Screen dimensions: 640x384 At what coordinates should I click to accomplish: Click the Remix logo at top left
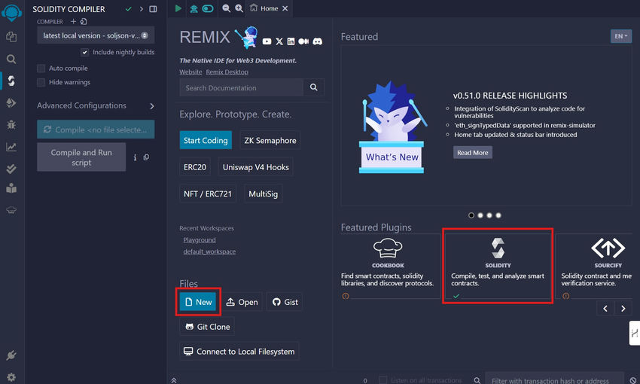click(x=11, y=12)
